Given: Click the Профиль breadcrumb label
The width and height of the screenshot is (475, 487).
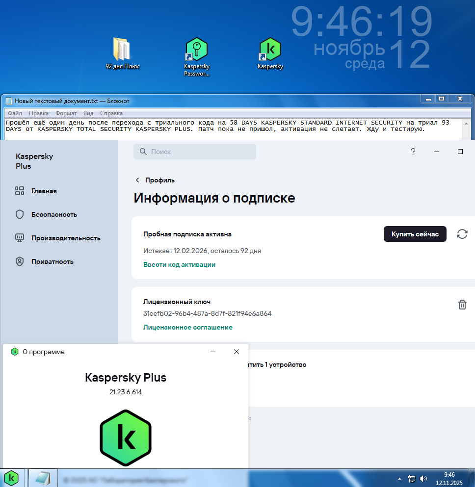Looking at the screenshot, I should [160, 180].
